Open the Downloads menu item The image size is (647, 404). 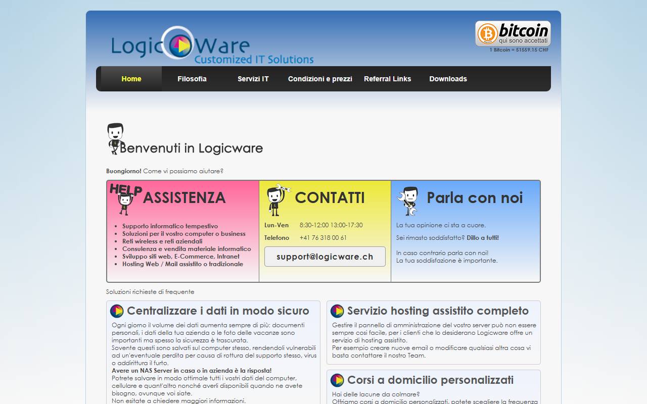448,79
